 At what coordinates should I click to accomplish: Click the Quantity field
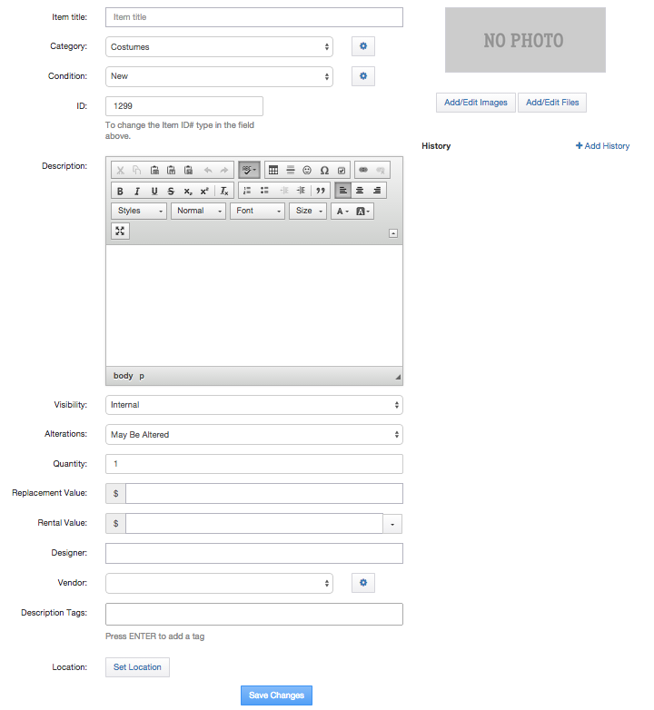(254, 464)
